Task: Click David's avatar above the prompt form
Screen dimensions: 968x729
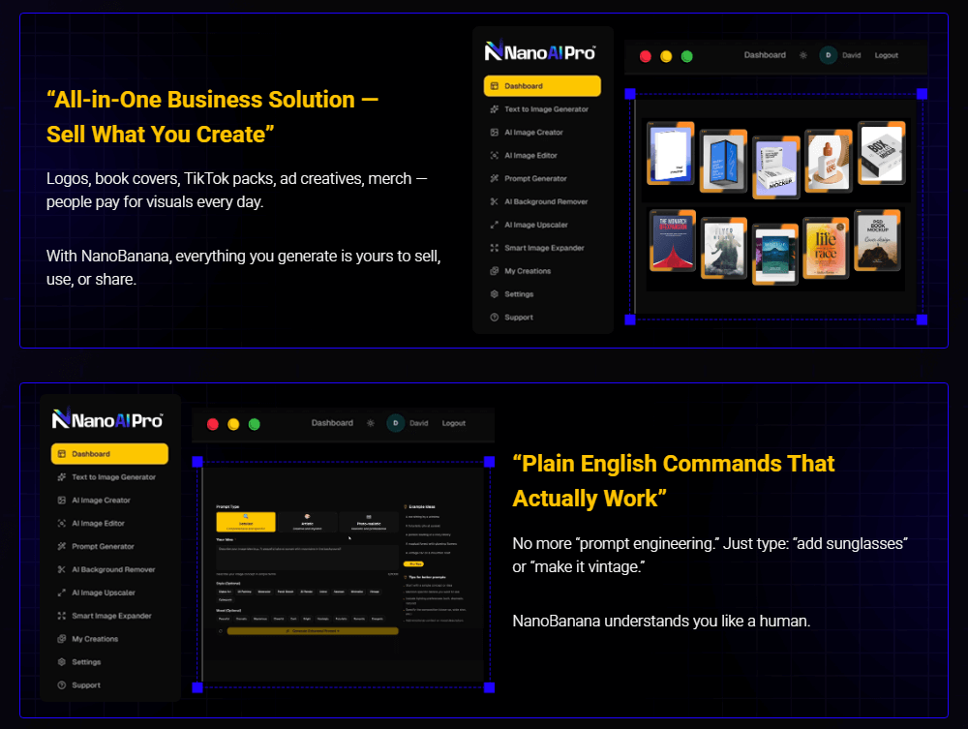Action: point(395,423)
